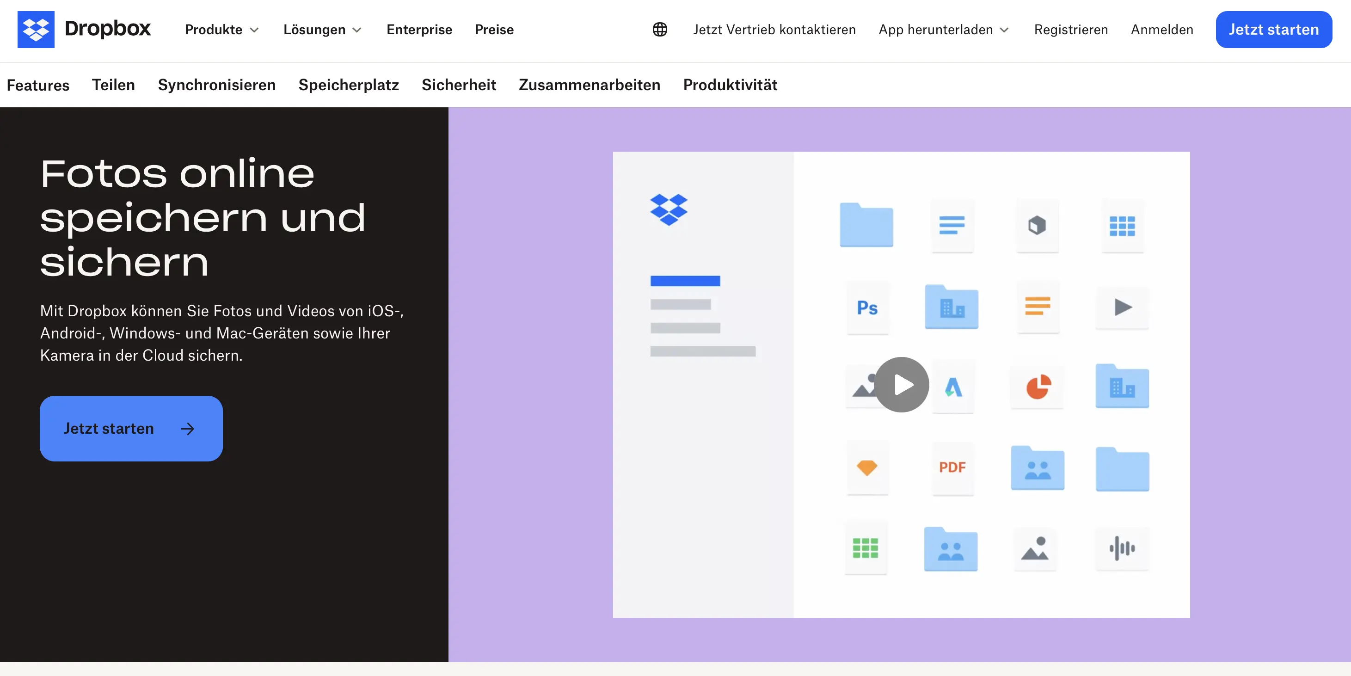1351x676 pixels.
Task: Click the Ps Photoshop file icon
Action: pyautogui.click(x=867, y=308)
